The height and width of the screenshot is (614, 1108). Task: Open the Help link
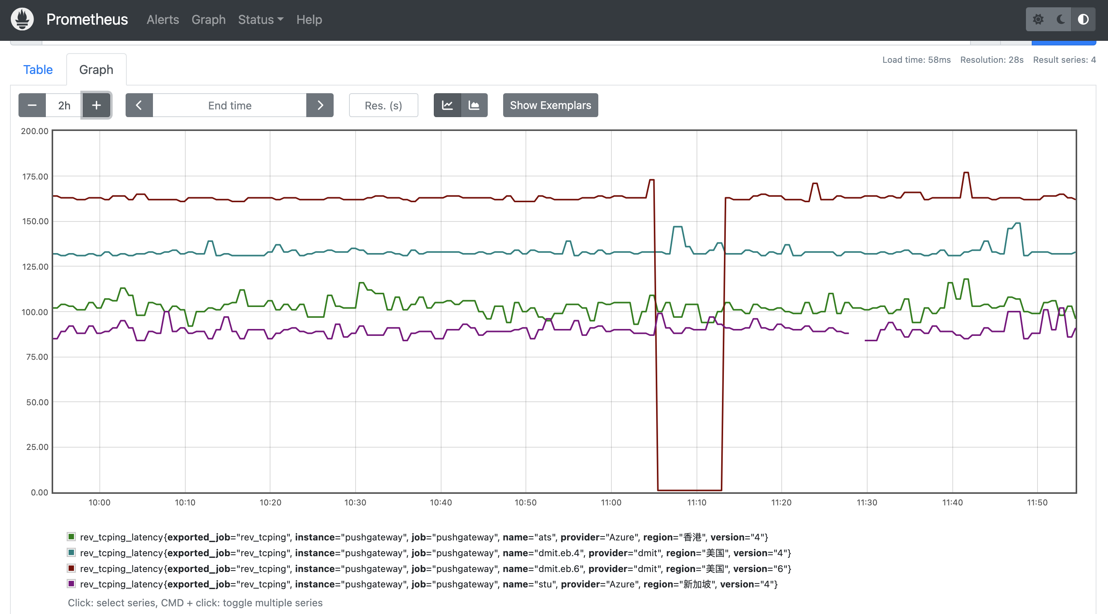coord(309,19)
